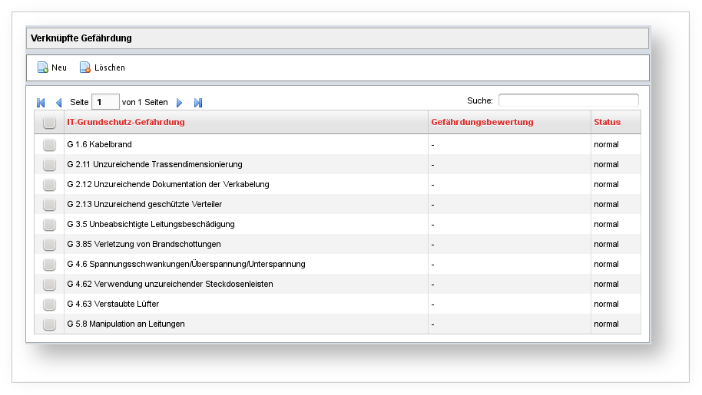Sort by IT-Grundschutz-Gefährdung column header
The width and height of the screenshot is (702, 395).
click(x=126, y=122)
